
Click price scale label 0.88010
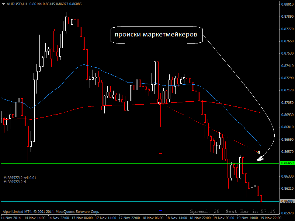point(287,4)
